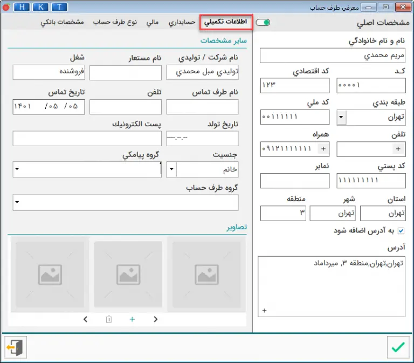Click the green checkmark confirm button
The height and width of the screenshot is (363, 414).
(x=398, y=347)
